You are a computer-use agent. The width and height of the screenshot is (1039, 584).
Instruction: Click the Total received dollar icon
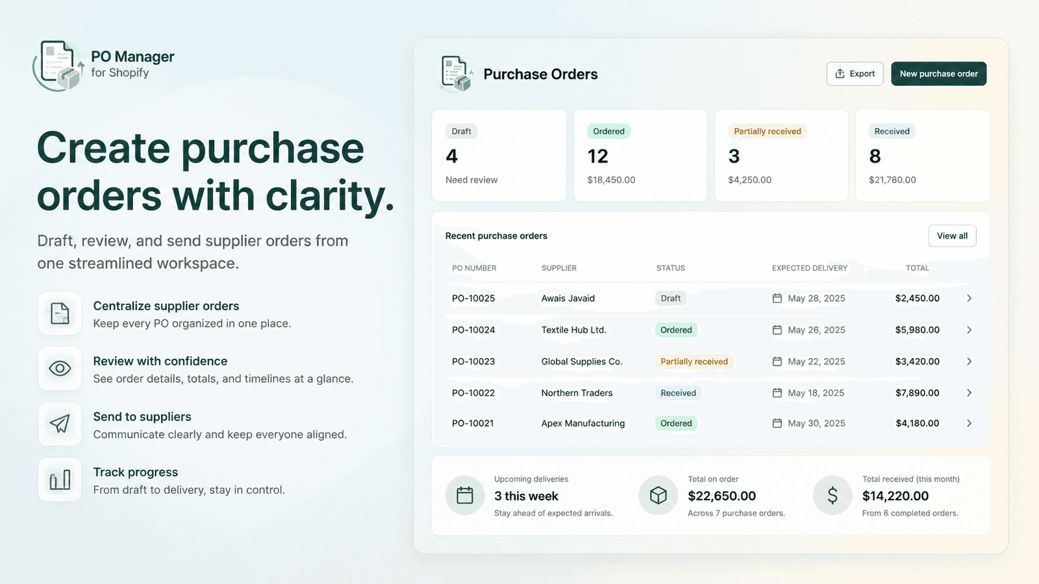coord(832,496)
